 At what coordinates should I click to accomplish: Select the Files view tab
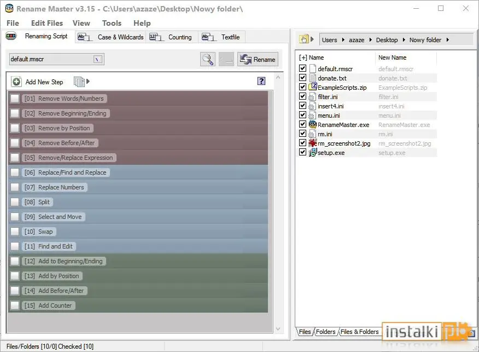click(x=305, y=332)
